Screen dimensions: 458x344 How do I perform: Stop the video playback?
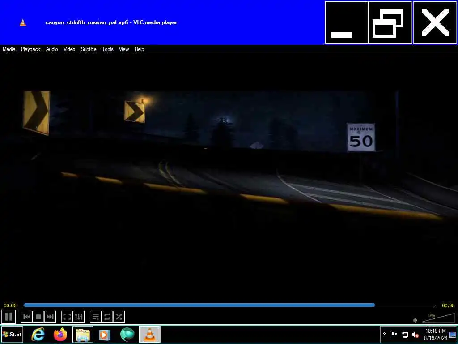point(38,317)
